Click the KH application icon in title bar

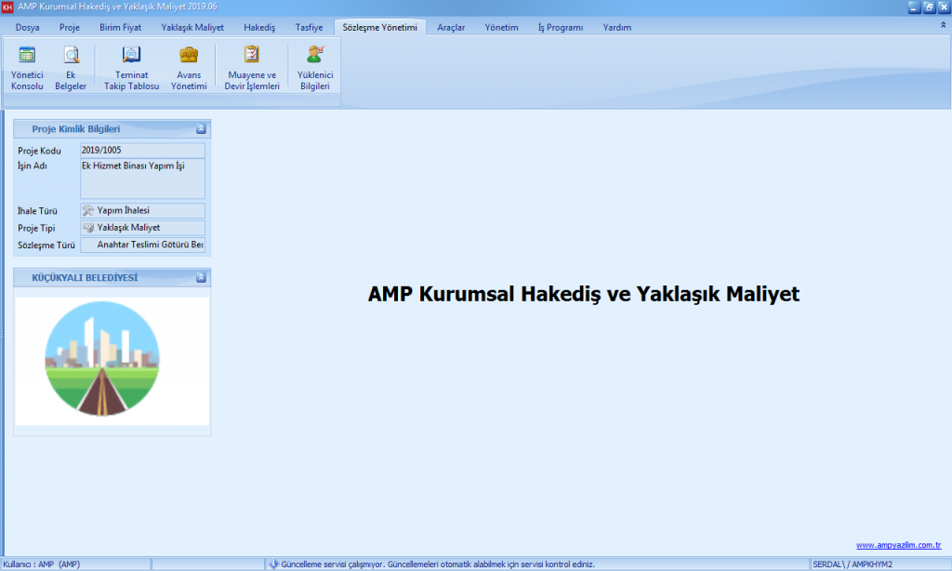coord(8,7)
